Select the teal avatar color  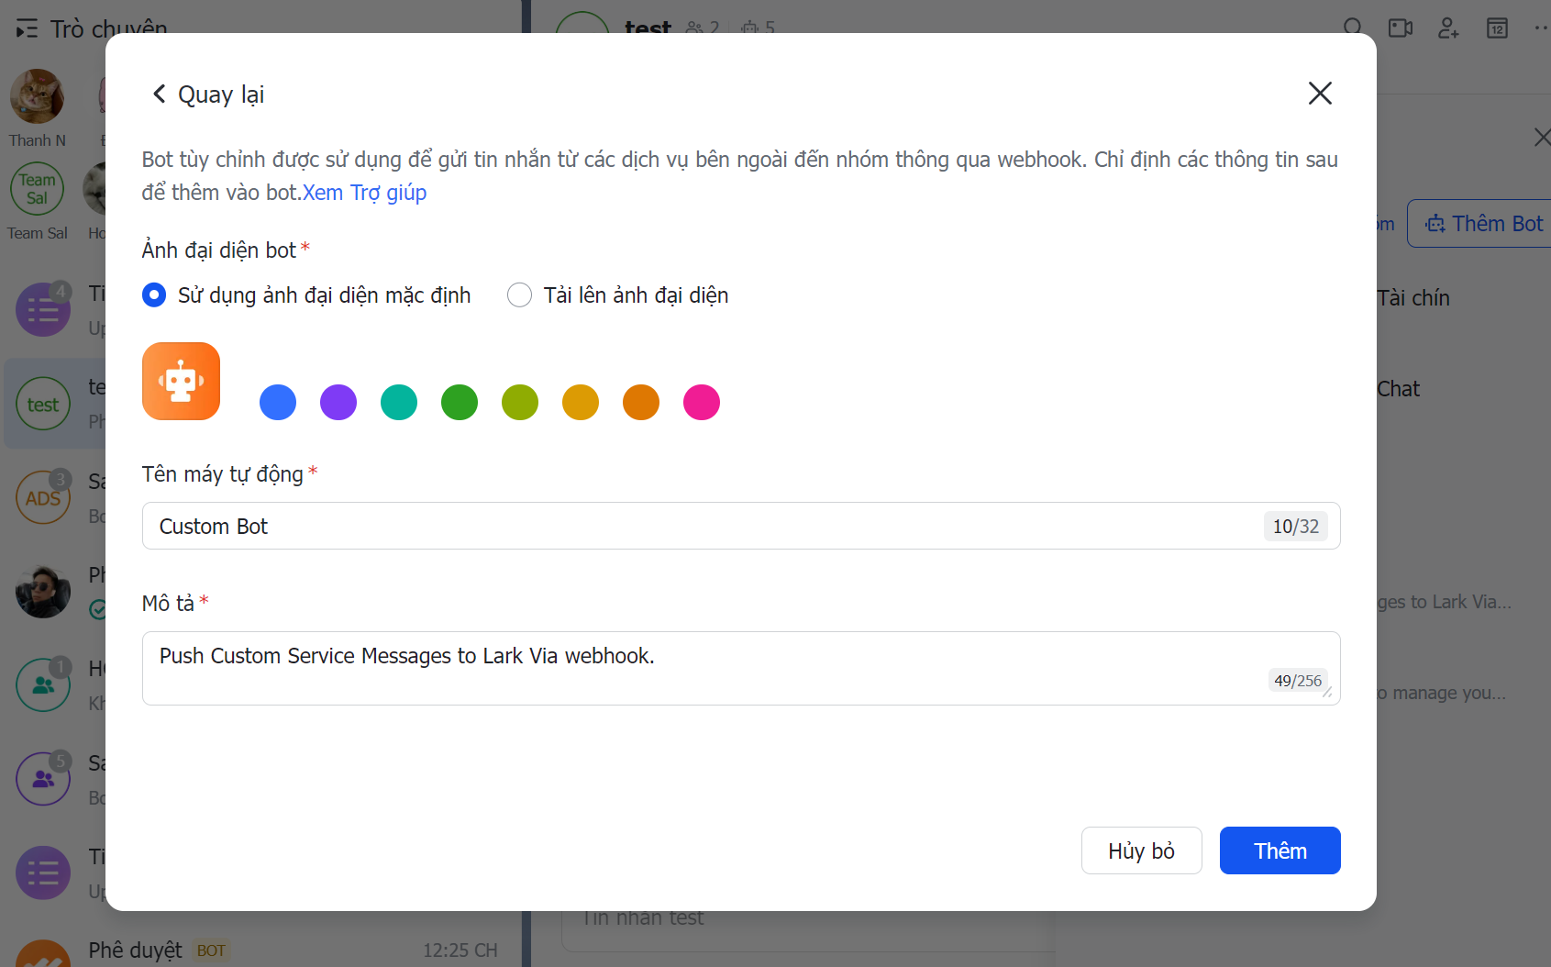coord(399,402)
